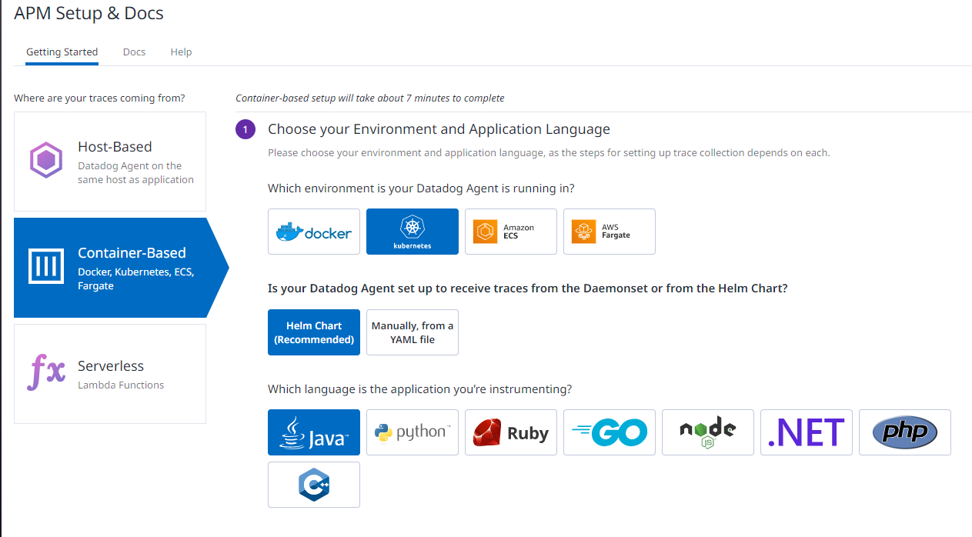Pick the Node.js language option
Screen dimensions: 972x537
point(707,432)
